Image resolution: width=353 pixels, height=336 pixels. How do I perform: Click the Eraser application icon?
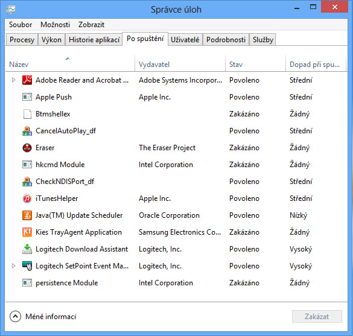click(27, 148)
